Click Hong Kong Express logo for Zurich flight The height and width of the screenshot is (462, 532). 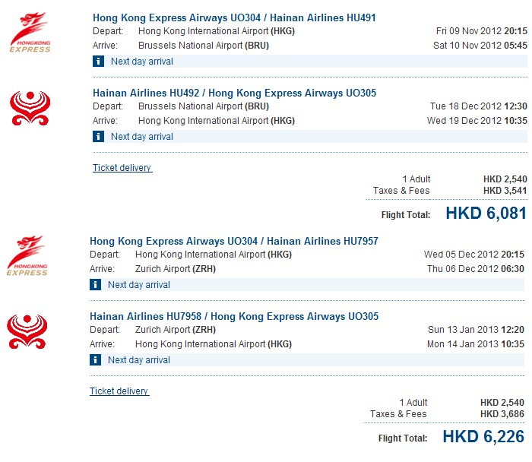pyautogui.click(x=27, y=256)
